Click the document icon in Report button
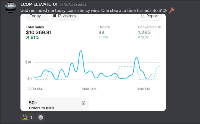 click(143, 16)
